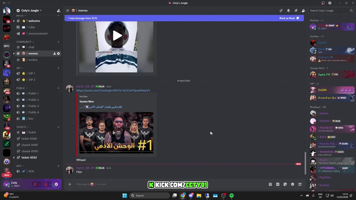The image size is (356, 200).
Task: Open Karim_GB_49 profile from 14:37 message
Action: (x=85, y=86)
